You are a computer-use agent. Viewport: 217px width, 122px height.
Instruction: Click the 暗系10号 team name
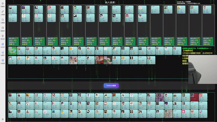(x=129, y=44)
